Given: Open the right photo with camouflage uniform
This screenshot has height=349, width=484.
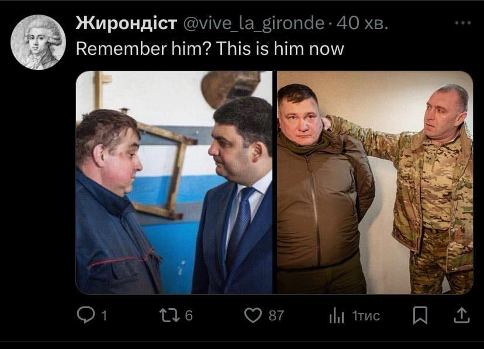Looking at the screenshot, I should coord(375,183).
